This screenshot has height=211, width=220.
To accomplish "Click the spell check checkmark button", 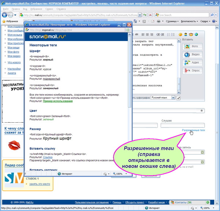I will tap(178, 98).
